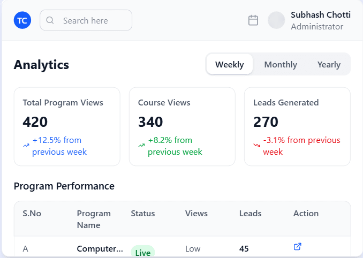Viewport: 363px width, 258px height.
Task: Click the Subhash Chotti username
Action: 321,15
